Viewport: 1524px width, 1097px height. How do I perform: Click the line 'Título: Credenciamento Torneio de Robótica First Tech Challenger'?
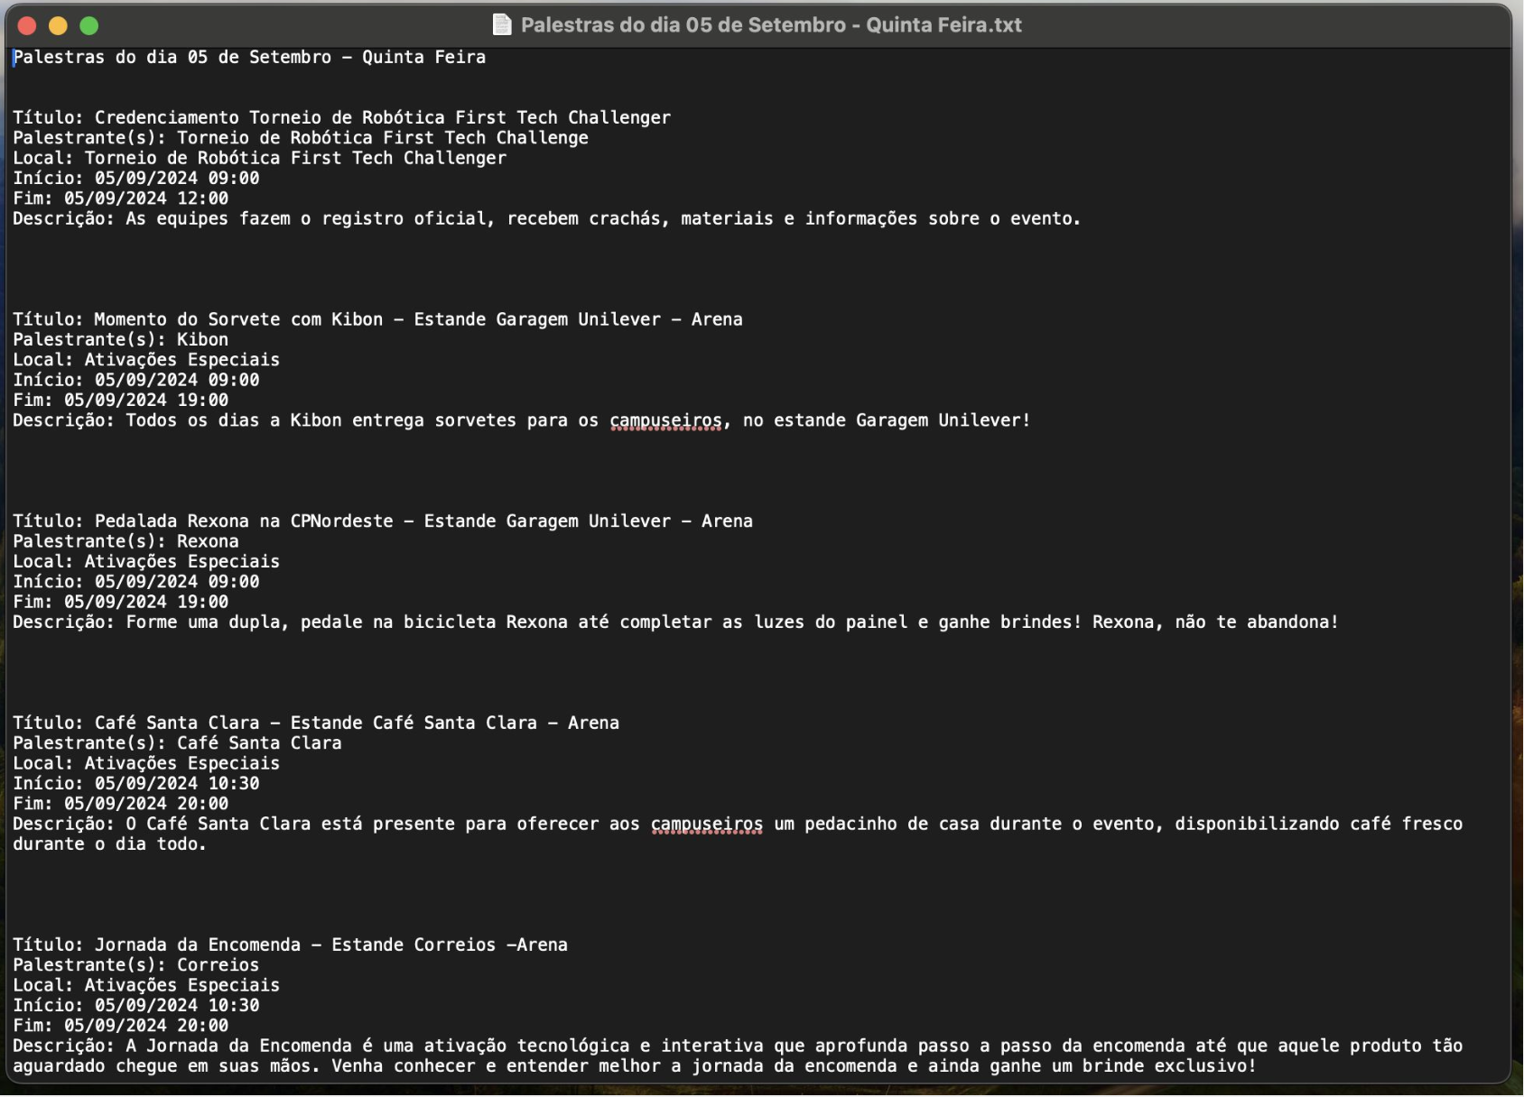point(341,117)
